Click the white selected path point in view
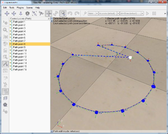The width and height of the screenshot is (168, 134). [130, 57]
